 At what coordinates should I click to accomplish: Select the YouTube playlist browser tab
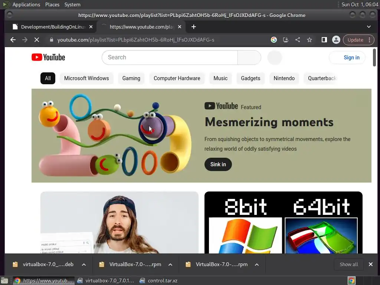coord(141,27)
